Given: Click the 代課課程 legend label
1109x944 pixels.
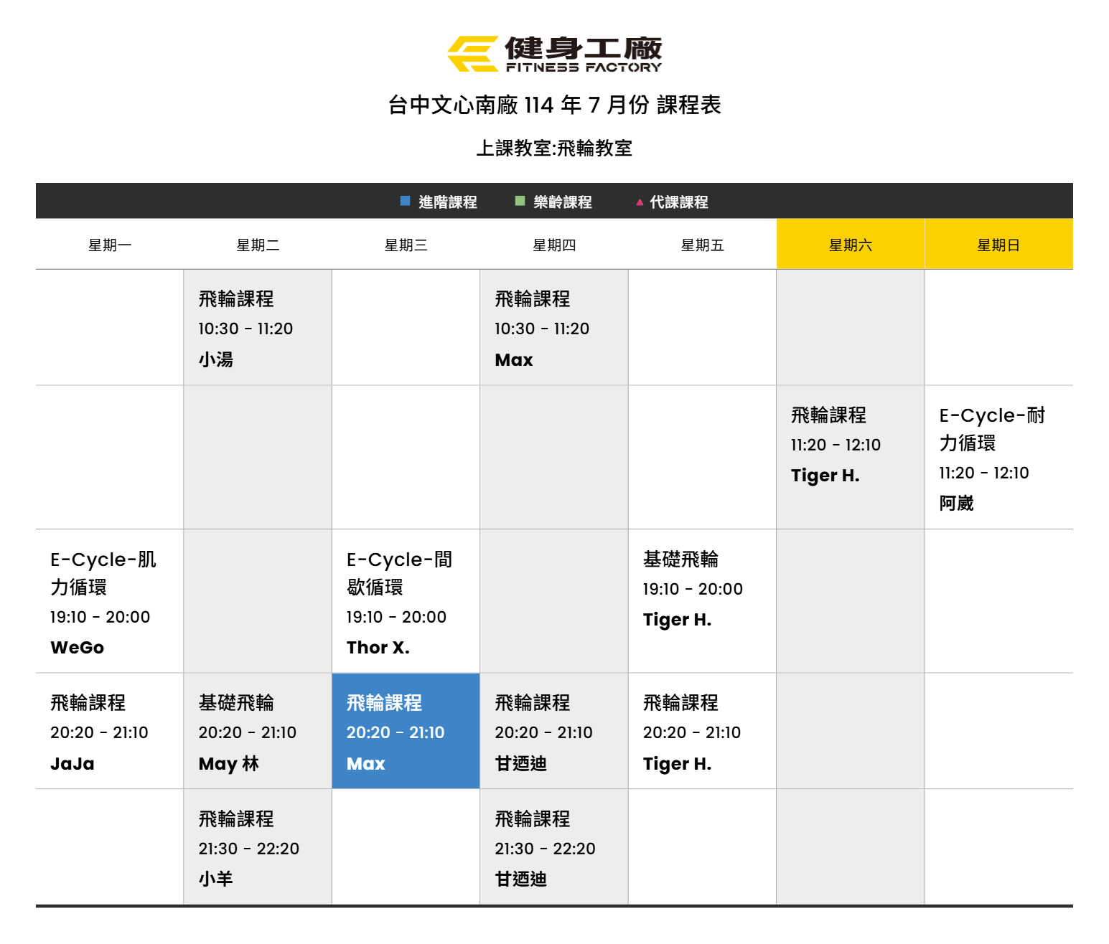Looking at the screenshot, I should click(679, 202).
